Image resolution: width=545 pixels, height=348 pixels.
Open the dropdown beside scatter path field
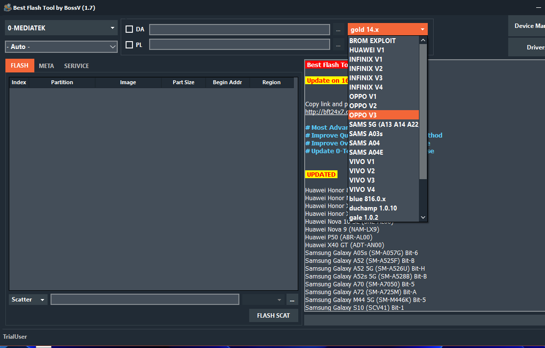coord(263,300)
